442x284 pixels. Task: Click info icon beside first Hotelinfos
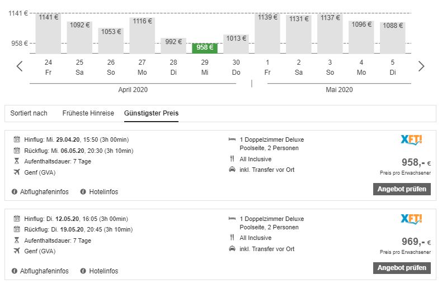point(83,192)
